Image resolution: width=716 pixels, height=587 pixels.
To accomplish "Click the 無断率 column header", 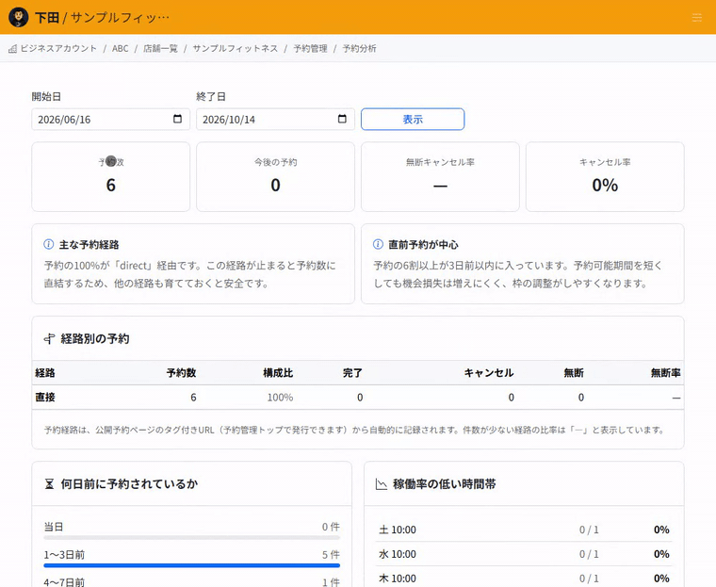I will coord(666,373).
